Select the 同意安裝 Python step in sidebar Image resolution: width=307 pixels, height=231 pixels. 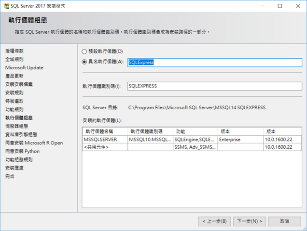[23, 151]
